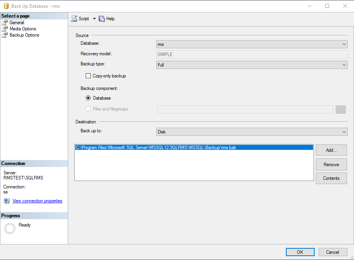Click the database icon in title bar
The height and width of the screenshot is (260, 354).
[x=6, y=6]
